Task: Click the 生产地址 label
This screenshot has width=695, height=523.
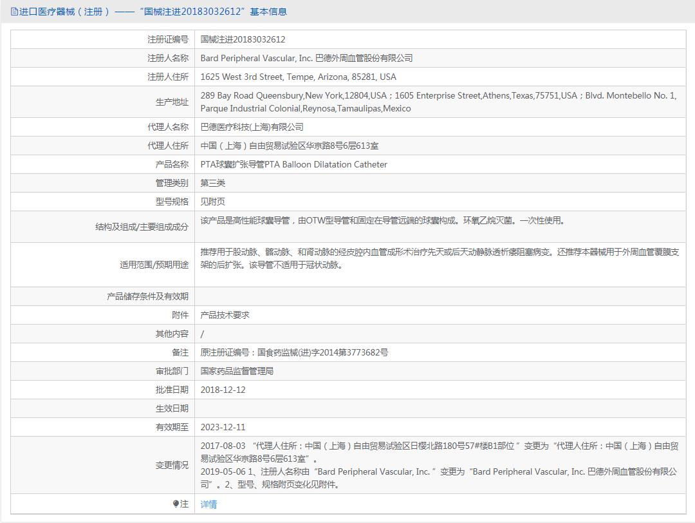Action: pyautogui.click(x=172, y=102)
